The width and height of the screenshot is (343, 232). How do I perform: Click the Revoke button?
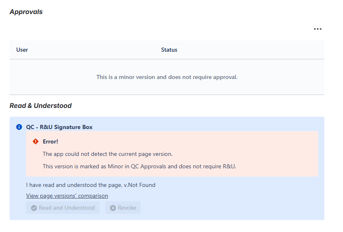tap(123, 208)
